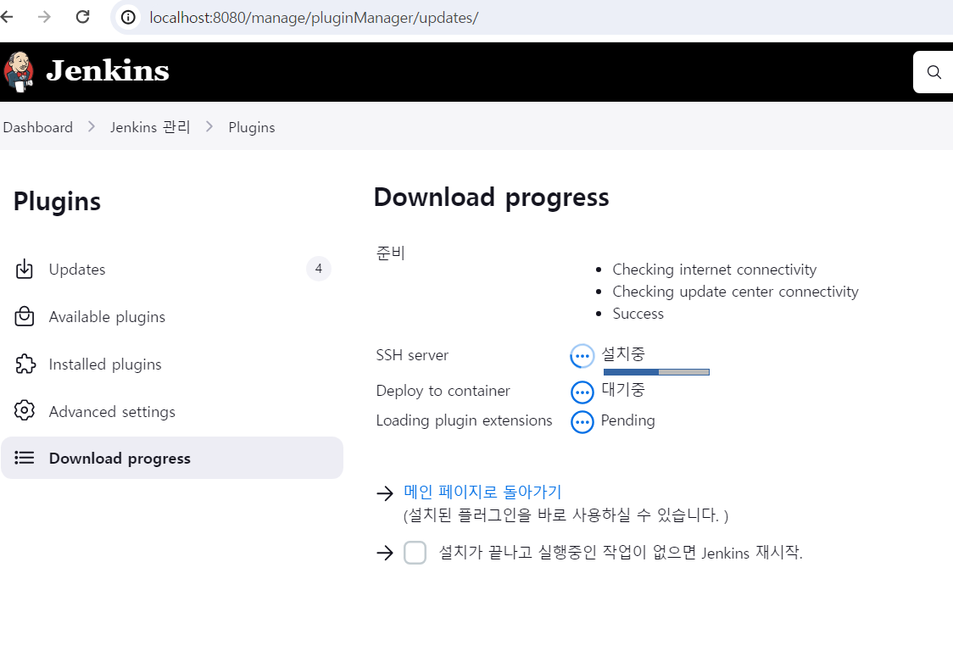
Task: Click the Success bullet entry
Action: [x=638, y=314]
